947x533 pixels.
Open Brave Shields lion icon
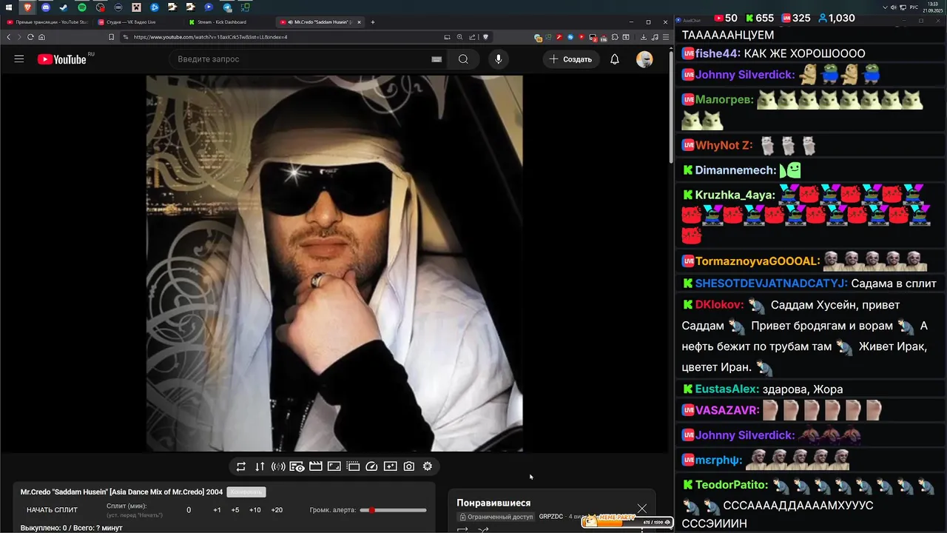486,37
